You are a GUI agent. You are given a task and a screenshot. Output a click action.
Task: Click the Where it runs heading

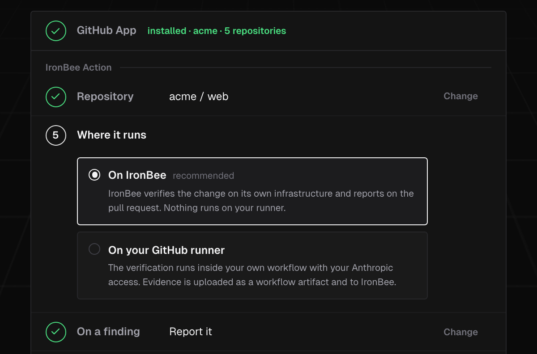111,135
